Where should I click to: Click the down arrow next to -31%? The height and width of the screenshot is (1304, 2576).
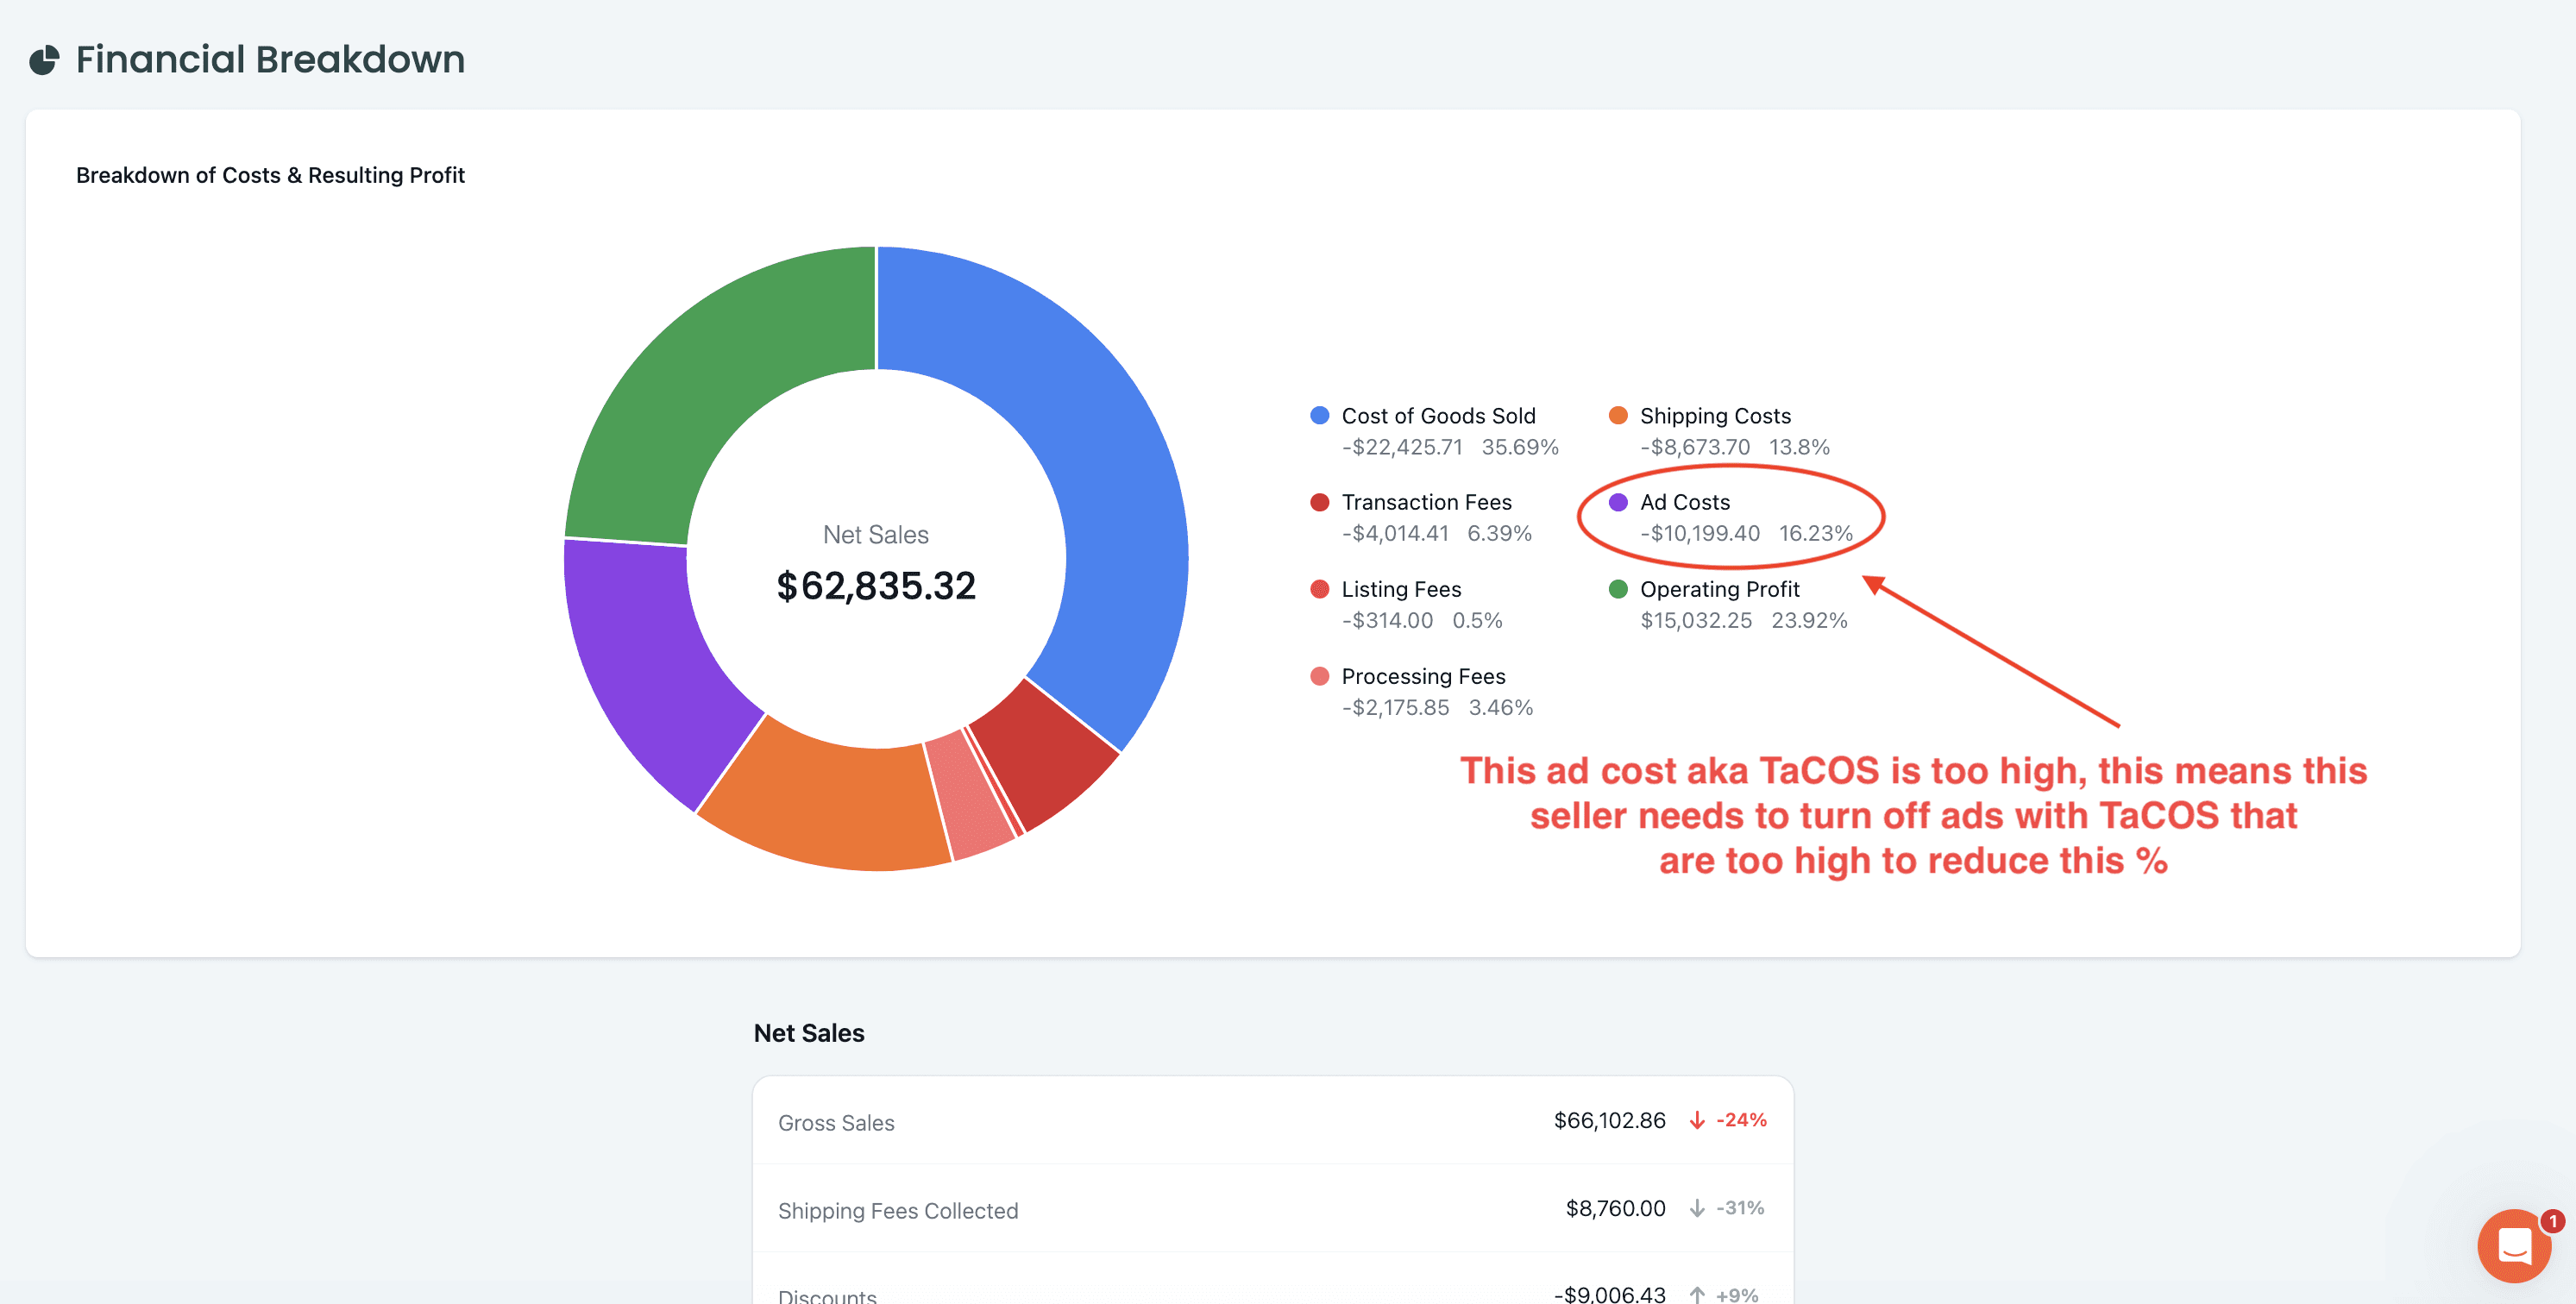pyautogui.click(x=1697, y=1208)
